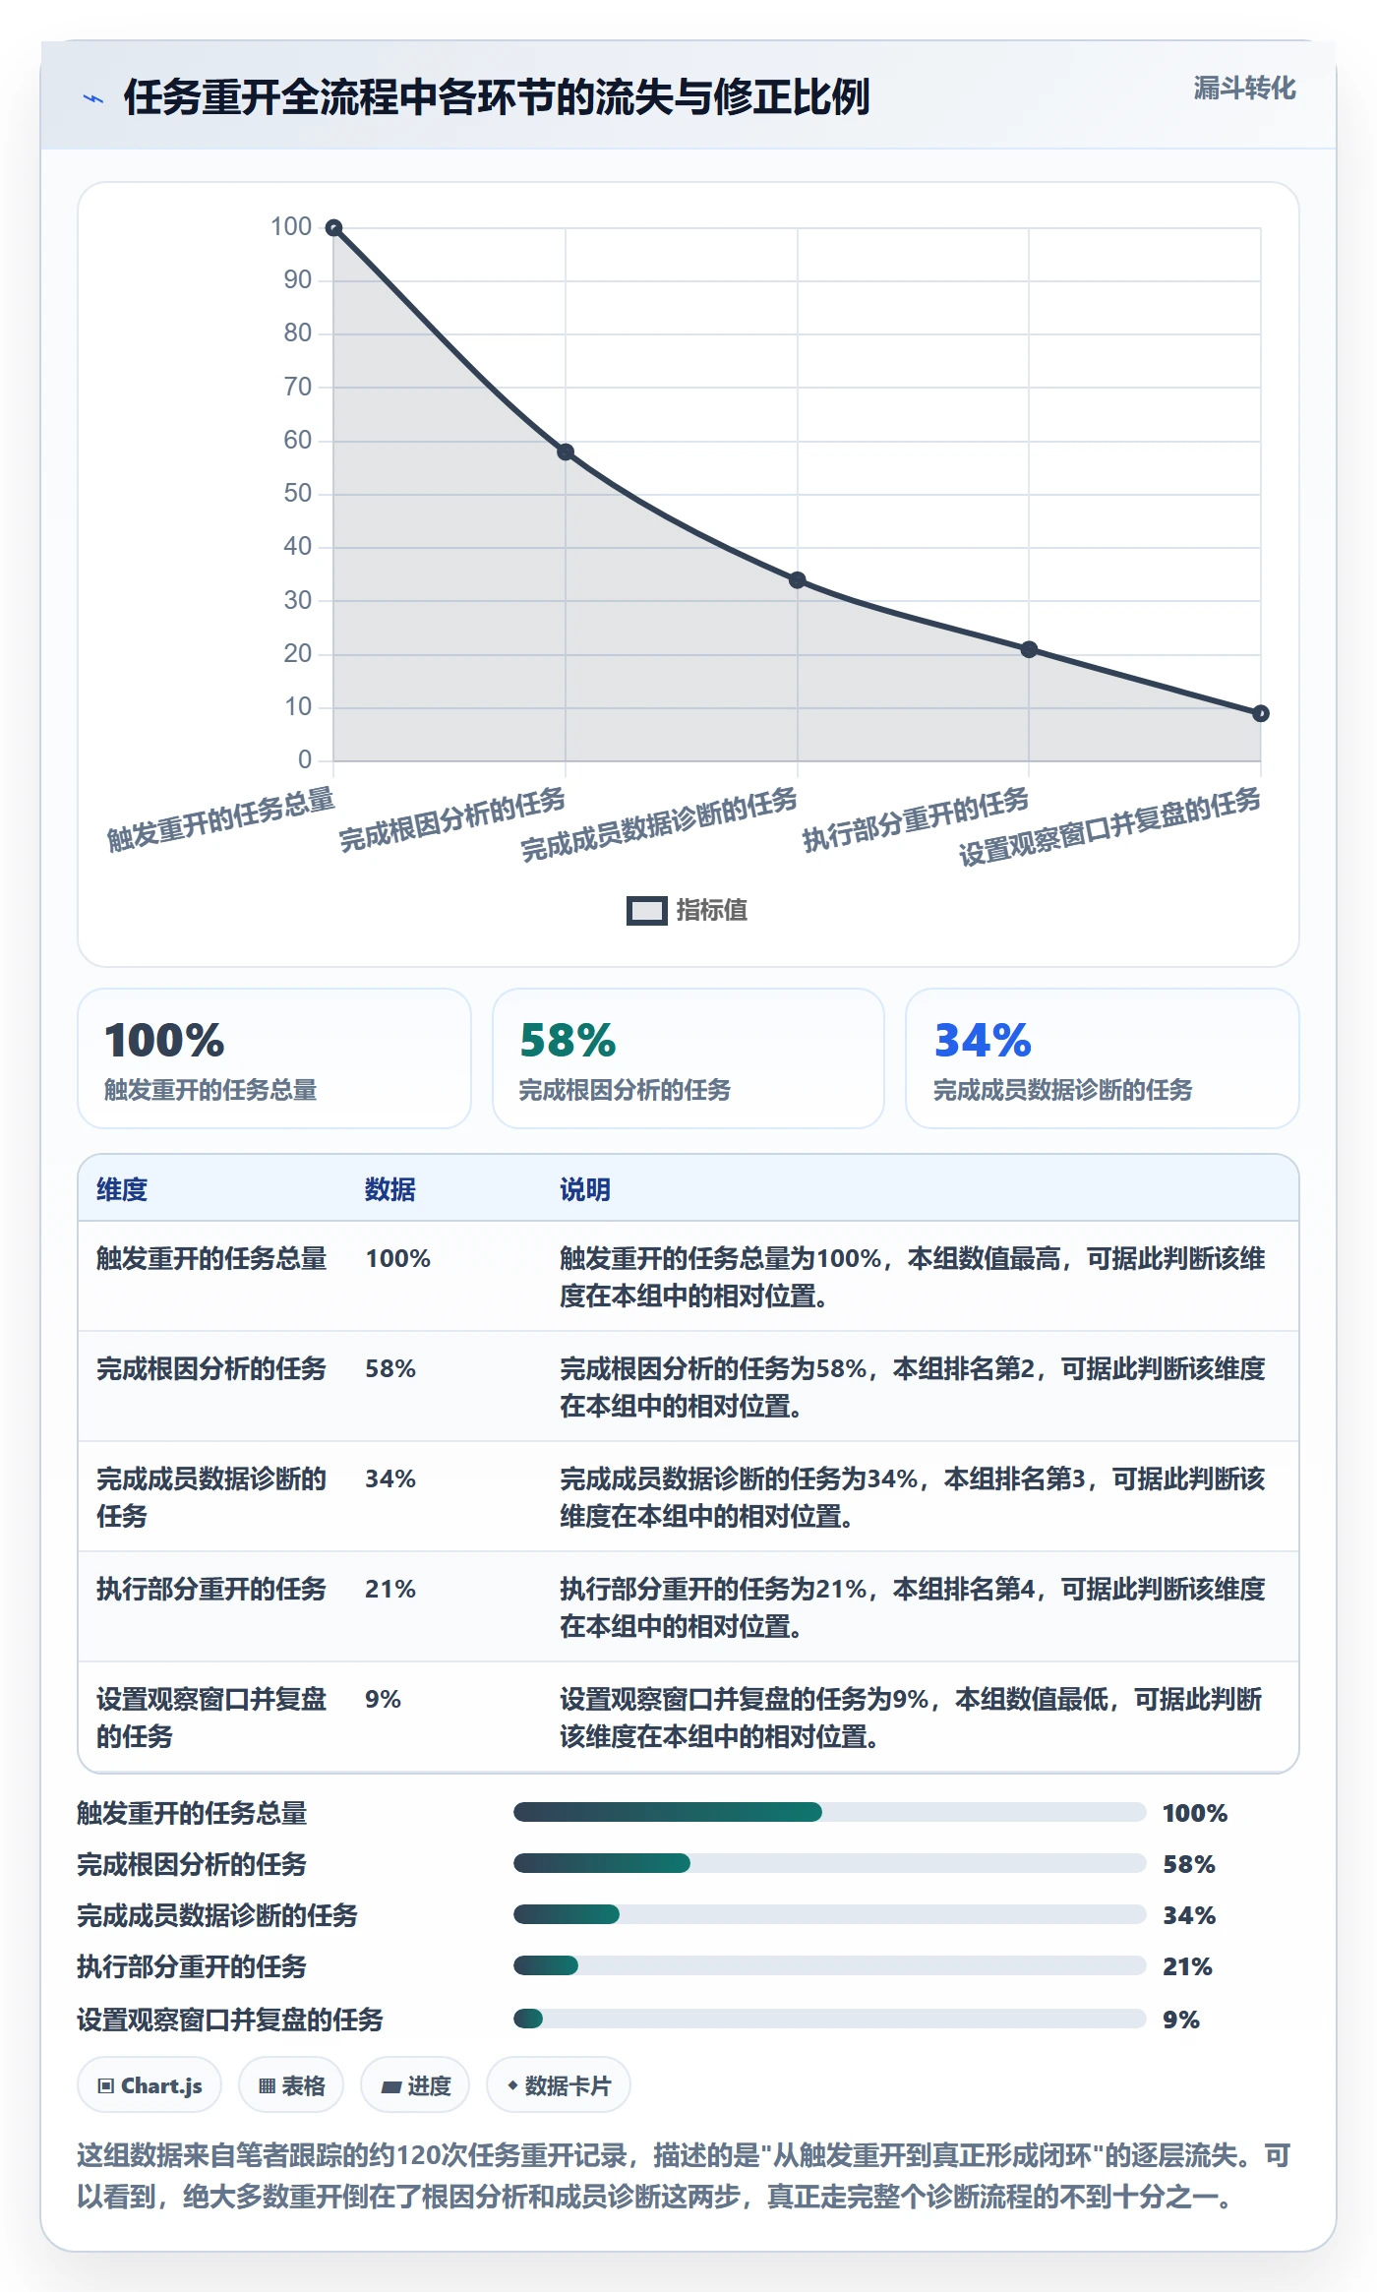Screen dimensions: 1377x2292
Task: Select the 21% table cell
Action: pos(390,1590)
